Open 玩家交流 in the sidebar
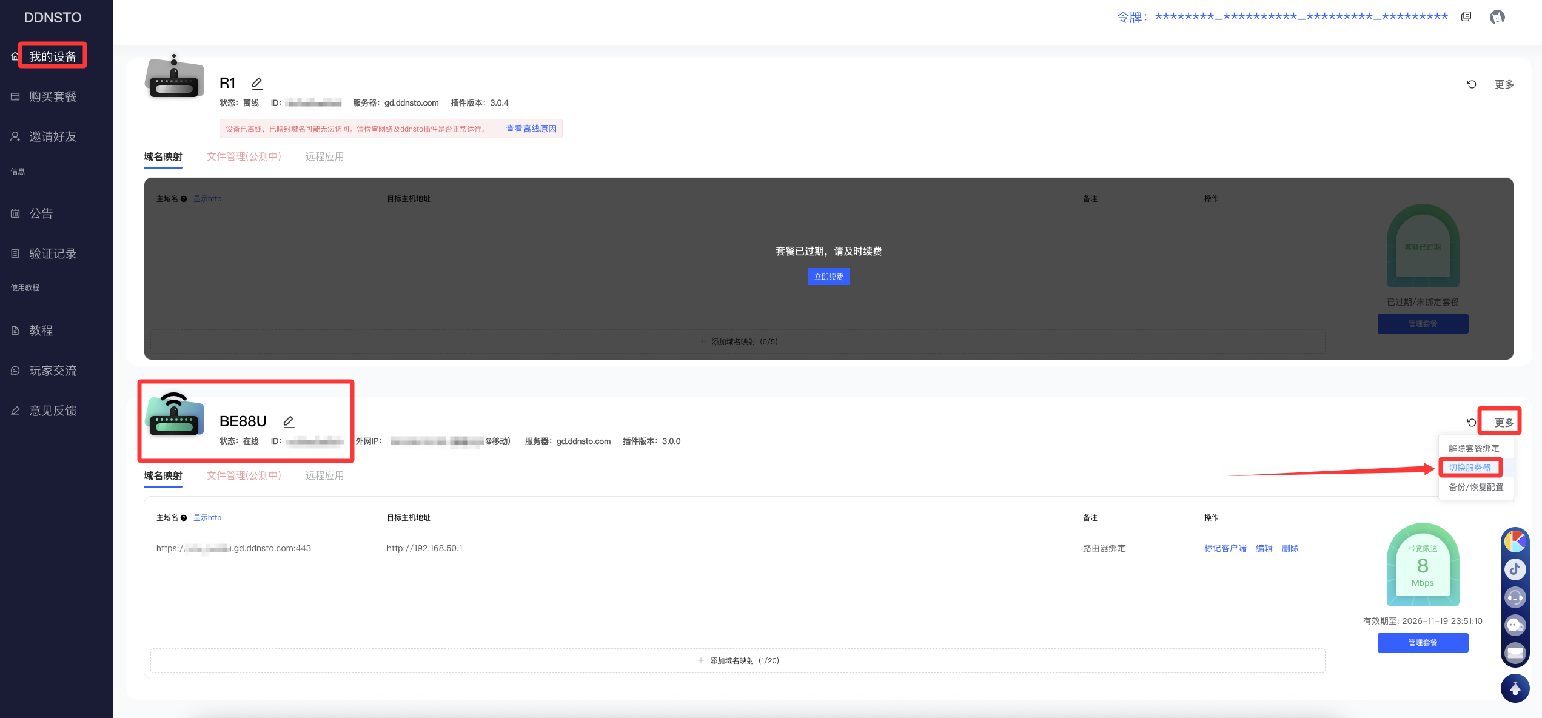The width and height of the screenshot is (1542, 718). pyautogui.click(x=53, y=371)
